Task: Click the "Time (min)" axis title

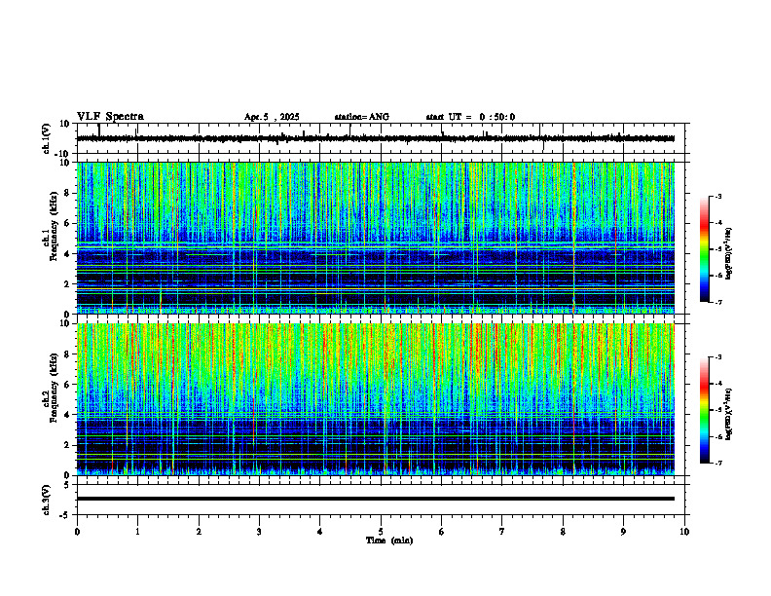Action: [x=389, y=540]
